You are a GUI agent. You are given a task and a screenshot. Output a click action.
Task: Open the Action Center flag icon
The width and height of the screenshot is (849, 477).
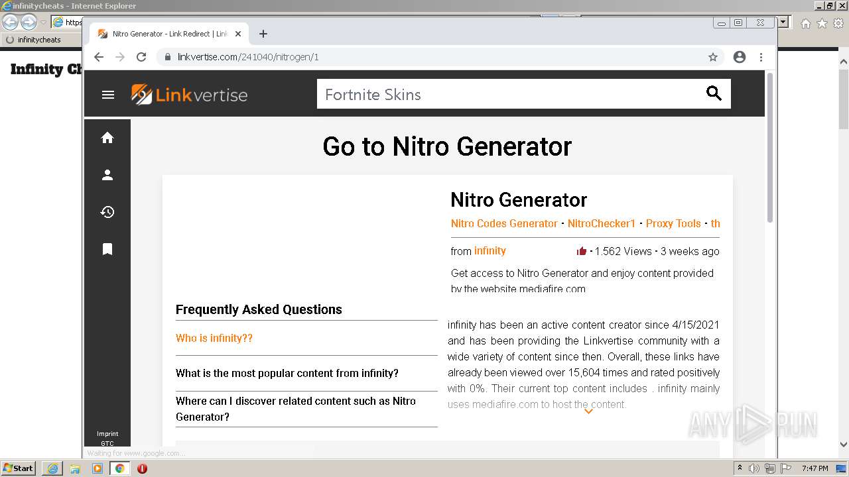click(786, 468)
